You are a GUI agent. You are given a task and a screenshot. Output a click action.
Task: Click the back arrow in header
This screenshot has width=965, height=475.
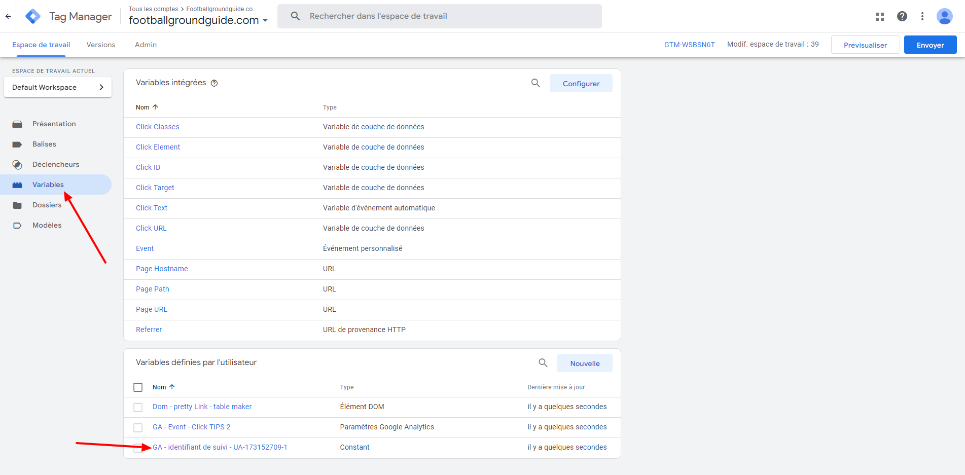[8, 16]
